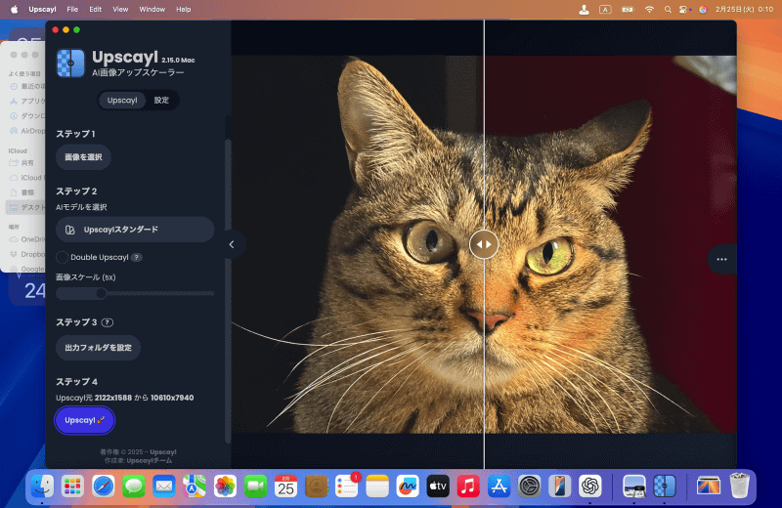Screen dimensions: 782x508
Task: Open the File menu
Action: [72, 9]
